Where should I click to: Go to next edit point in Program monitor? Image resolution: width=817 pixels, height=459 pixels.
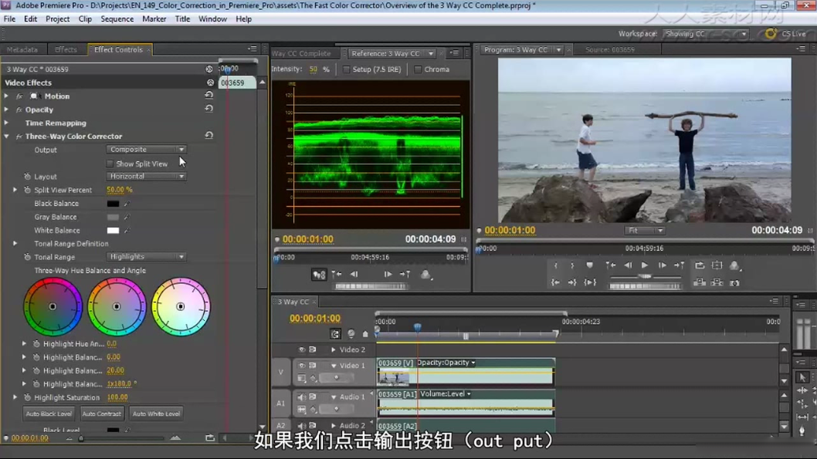point(679,265)
